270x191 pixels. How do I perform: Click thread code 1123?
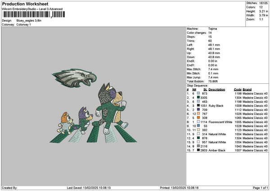click(x=238, y=130)
